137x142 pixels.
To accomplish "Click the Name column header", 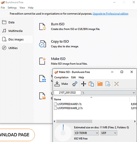I will click(58, 99).
